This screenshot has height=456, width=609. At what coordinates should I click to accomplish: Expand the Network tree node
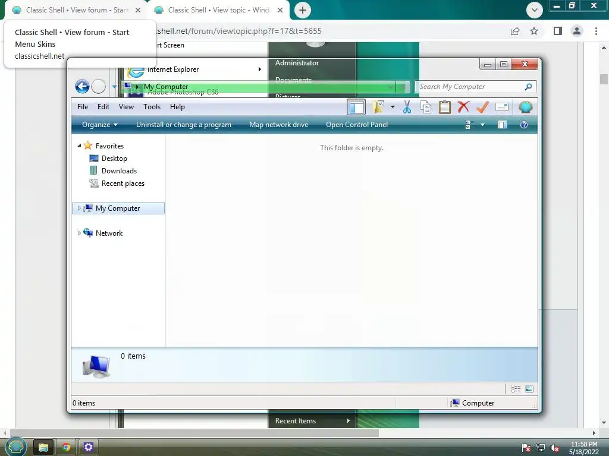tap(79, 233)
